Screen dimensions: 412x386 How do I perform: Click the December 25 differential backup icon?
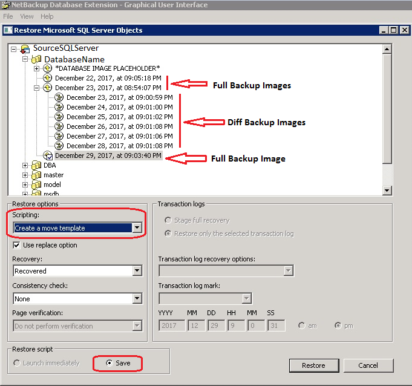pyautogui.click(x=59, y=117)
